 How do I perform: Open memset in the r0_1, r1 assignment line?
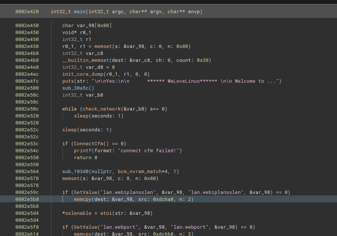click(x=103, y=46)
